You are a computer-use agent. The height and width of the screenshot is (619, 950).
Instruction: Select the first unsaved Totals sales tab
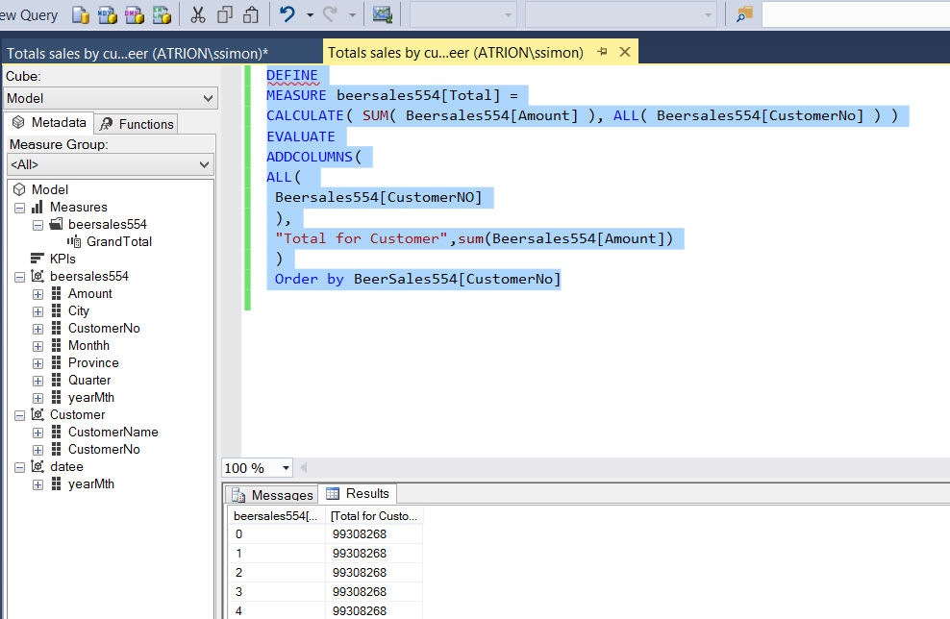[x=137, y=53]
